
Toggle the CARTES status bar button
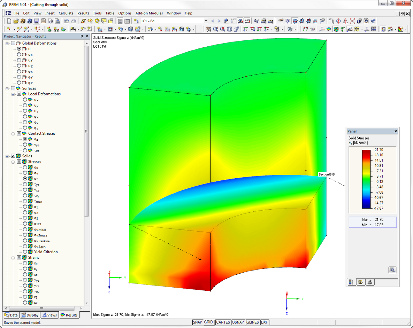click(223, 322)
